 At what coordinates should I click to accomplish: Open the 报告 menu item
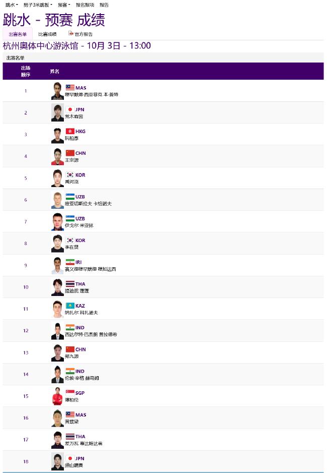coord(104,5)
